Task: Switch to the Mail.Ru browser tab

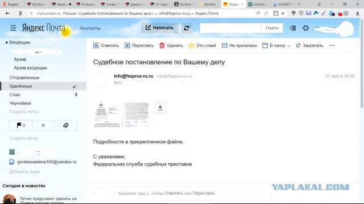Action: (258, 4)
